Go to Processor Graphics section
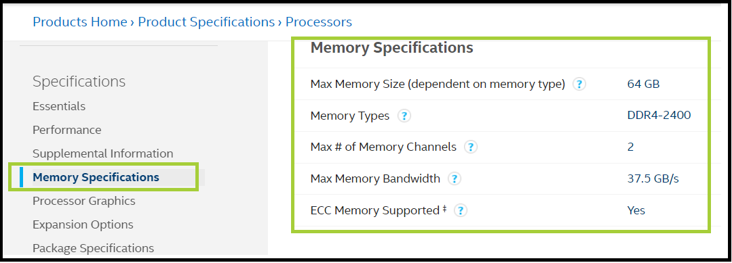Image resolution: width=732 pixels, height=263 pixels. tap(84, 201)
